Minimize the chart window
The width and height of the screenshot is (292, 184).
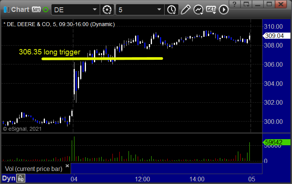pos(258,4)
